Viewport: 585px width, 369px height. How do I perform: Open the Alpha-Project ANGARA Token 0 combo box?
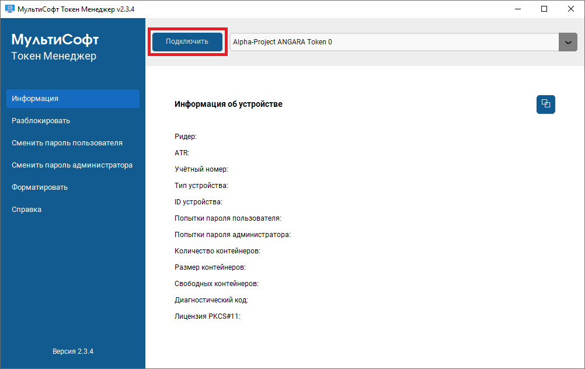(x=394, y=42)
